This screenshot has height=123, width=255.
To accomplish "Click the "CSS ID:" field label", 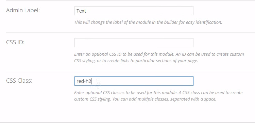I will tap(15, 42).
